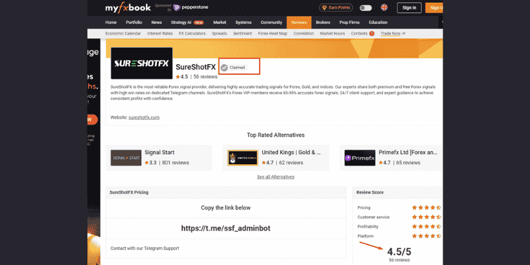Image resolution: width=530 pixels, height=265 pixels.
Task: Open the Primefx logo thumbnail
Action: tap(360, 158)
